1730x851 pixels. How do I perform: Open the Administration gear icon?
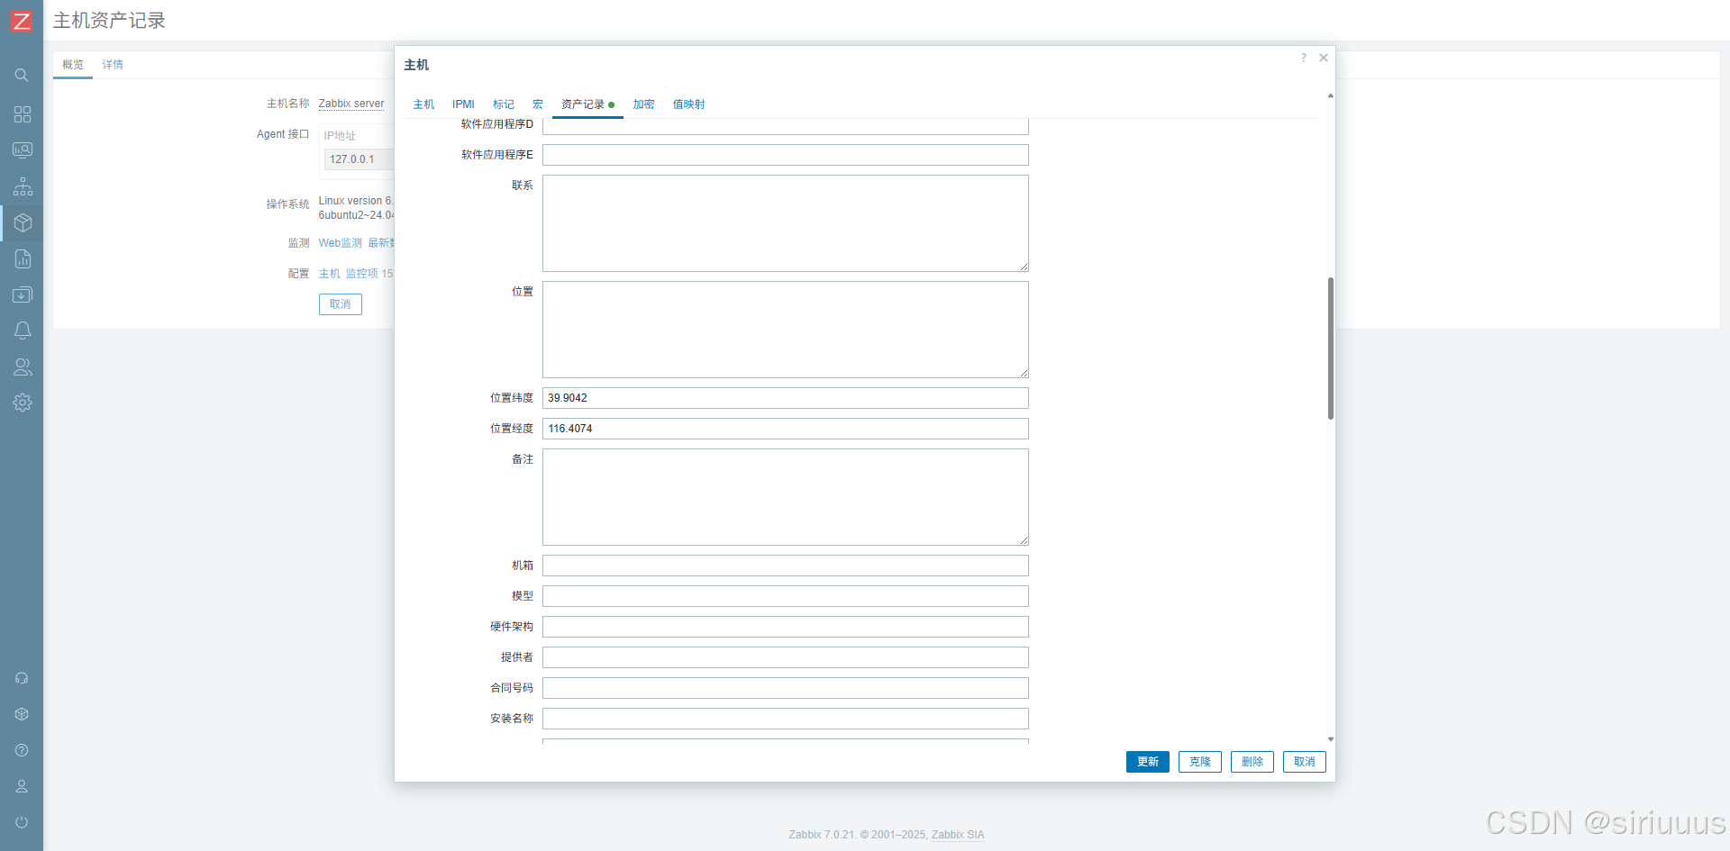(23, 403)
